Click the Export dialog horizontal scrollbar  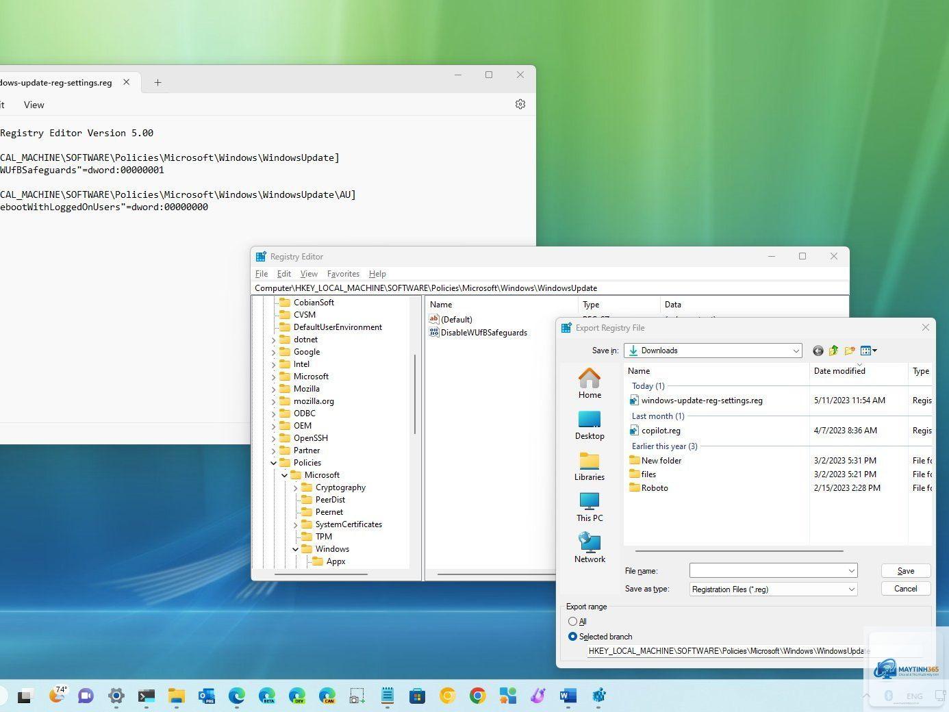[739, 550]
